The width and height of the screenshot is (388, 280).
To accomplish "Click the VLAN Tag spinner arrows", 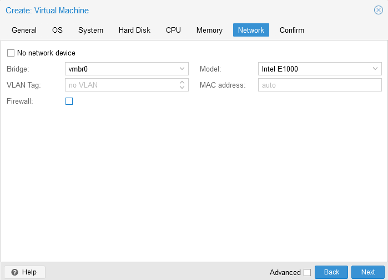I will pyautogui.click(x=182, y=85).
